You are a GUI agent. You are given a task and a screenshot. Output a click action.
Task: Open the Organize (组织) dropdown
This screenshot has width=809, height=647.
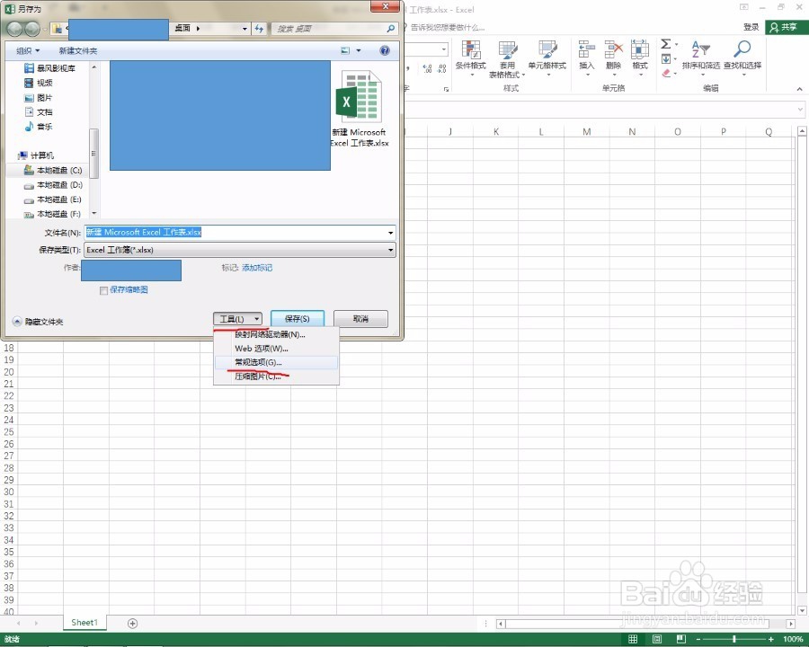(28, 50)
